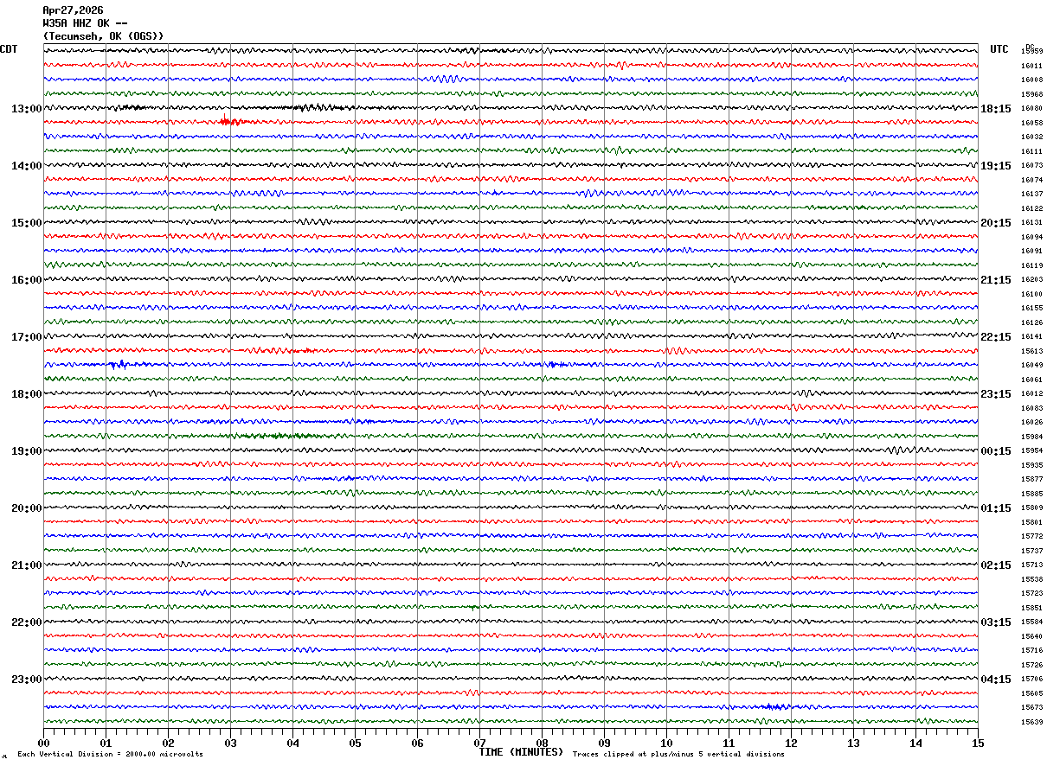Select the 22:00 CDT hour label
This screenshot has width=1047, height=766.
pyautogui.click(x=26, y=622)
